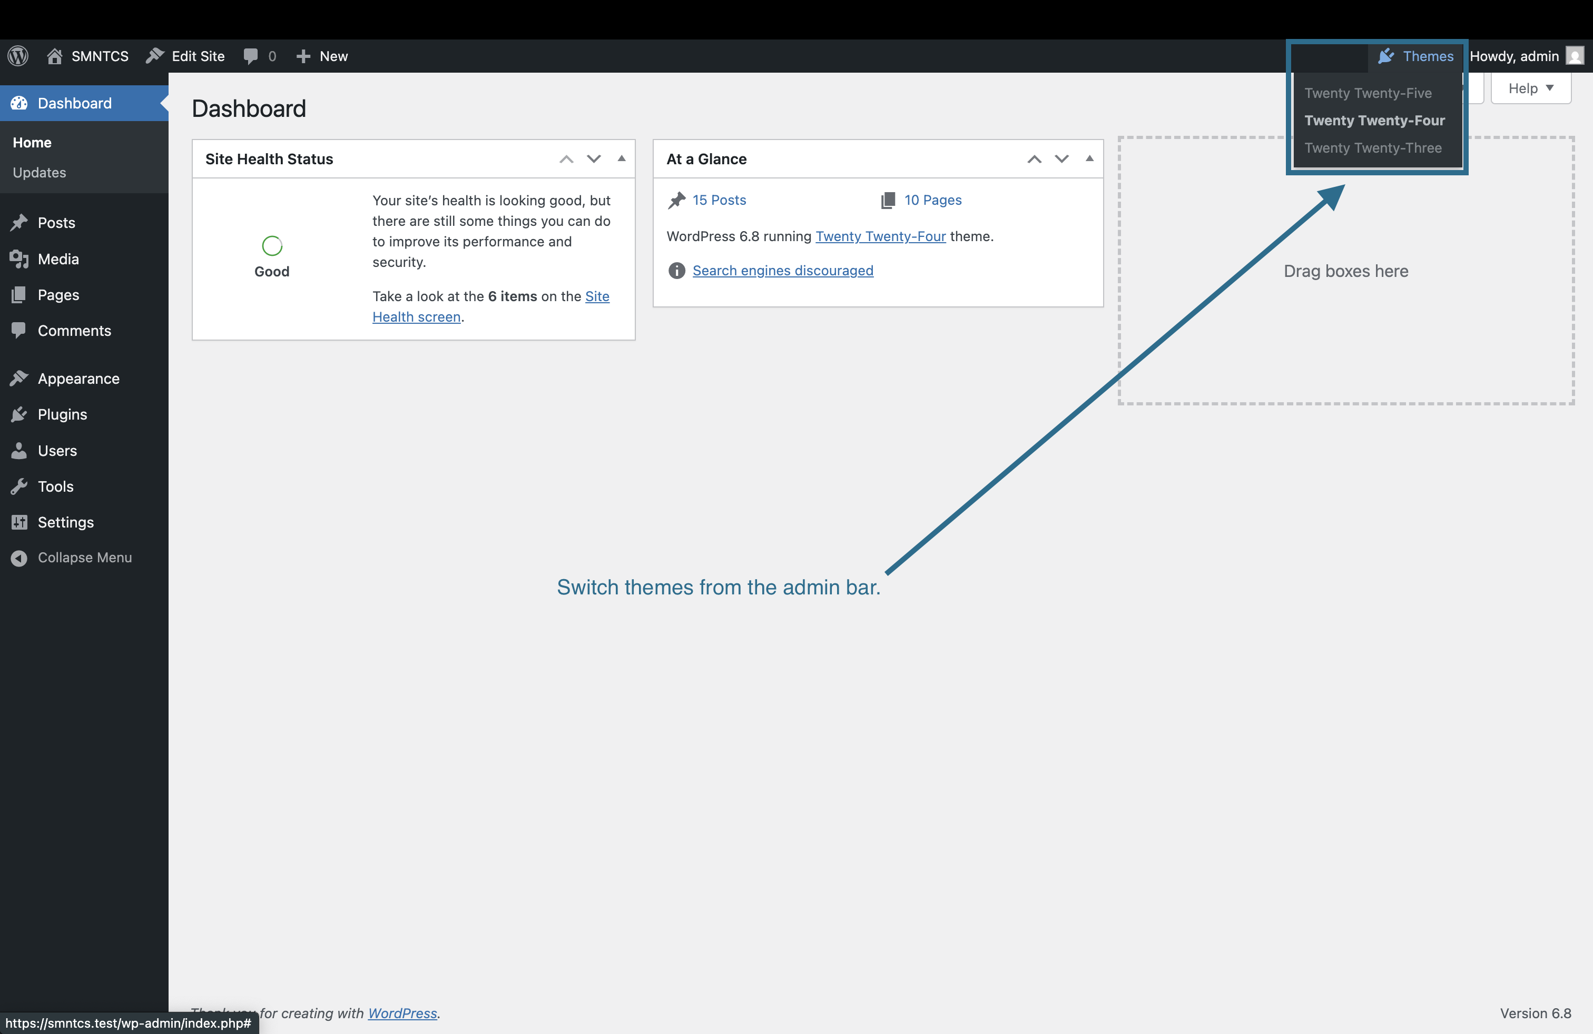1593x1034 pixels.
Task: Click the info icon by Search engines discouraged
Action: [x=677, y=270]
